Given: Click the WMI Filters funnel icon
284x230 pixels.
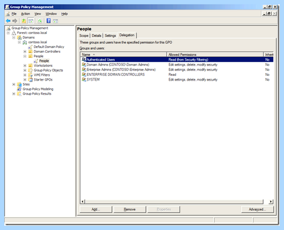Looking at the screenshot, I should pyautogui.click(x=30, y=75).
